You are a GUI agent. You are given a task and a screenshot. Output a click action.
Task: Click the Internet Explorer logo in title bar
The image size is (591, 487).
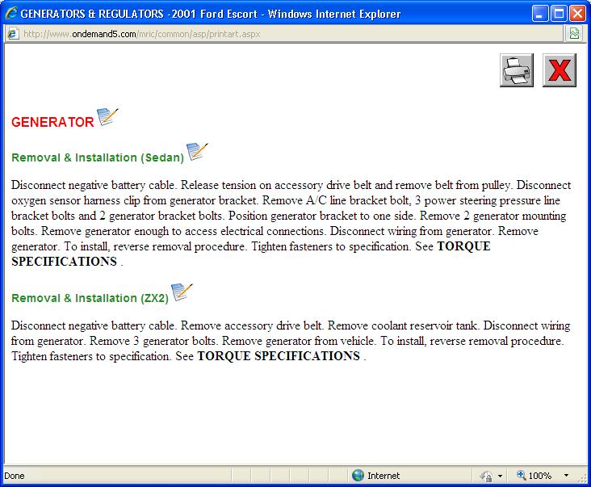11,14
